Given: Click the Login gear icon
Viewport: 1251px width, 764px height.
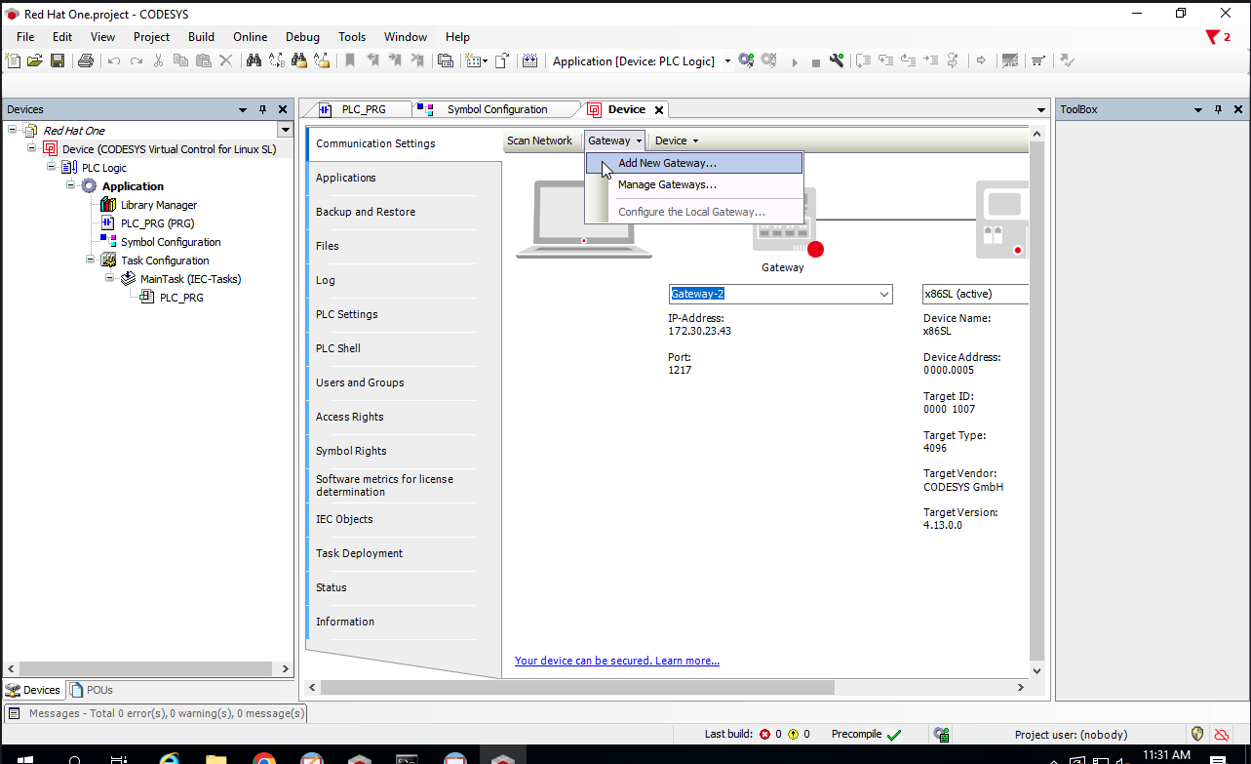Looking at the screenshot, I should (746, 60).
